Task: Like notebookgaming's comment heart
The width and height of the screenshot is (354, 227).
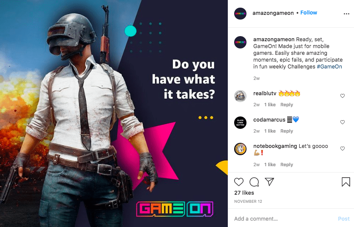Action: tap(343, 149)
